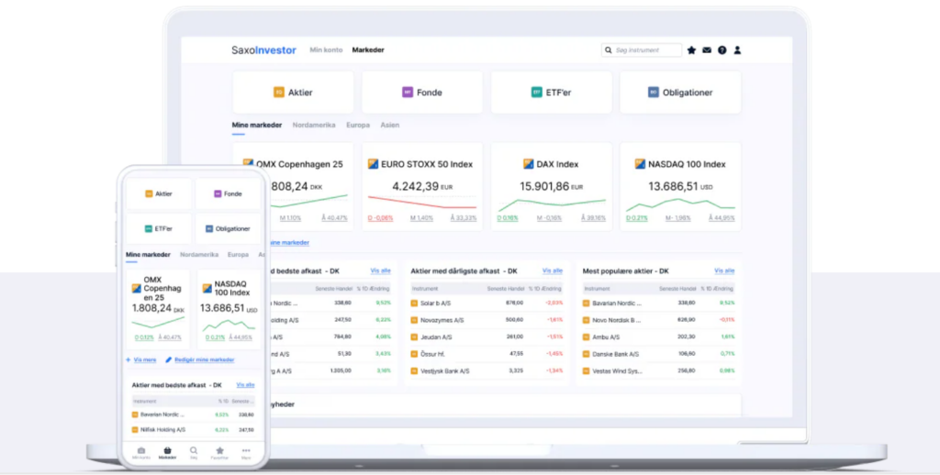Tap the pencil edit markets icon on phone
This screenshot has width=940, height=475.
(169, 360)
